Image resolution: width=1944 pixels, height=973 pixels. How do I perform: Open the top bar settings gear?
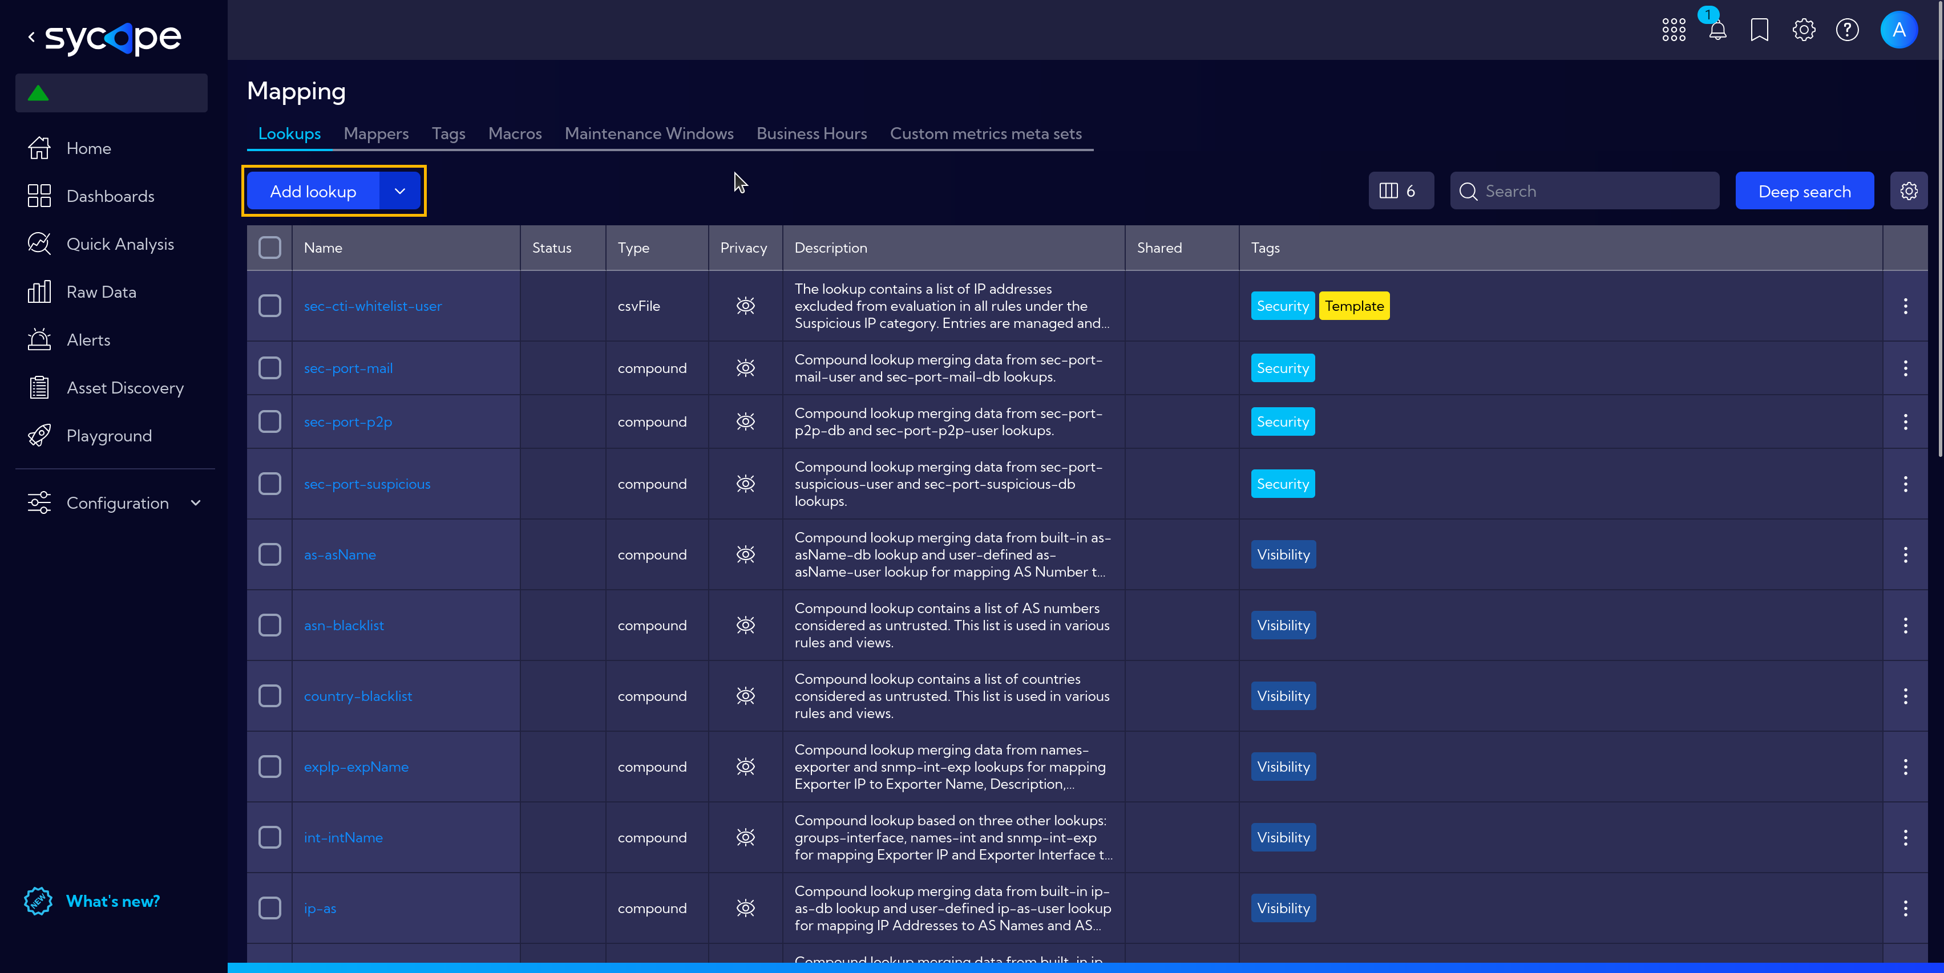(x=1804, y=30)
